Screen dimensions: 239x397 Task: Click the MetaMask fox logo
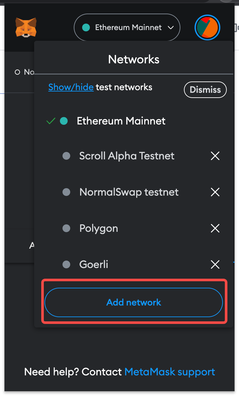[26, 27]
